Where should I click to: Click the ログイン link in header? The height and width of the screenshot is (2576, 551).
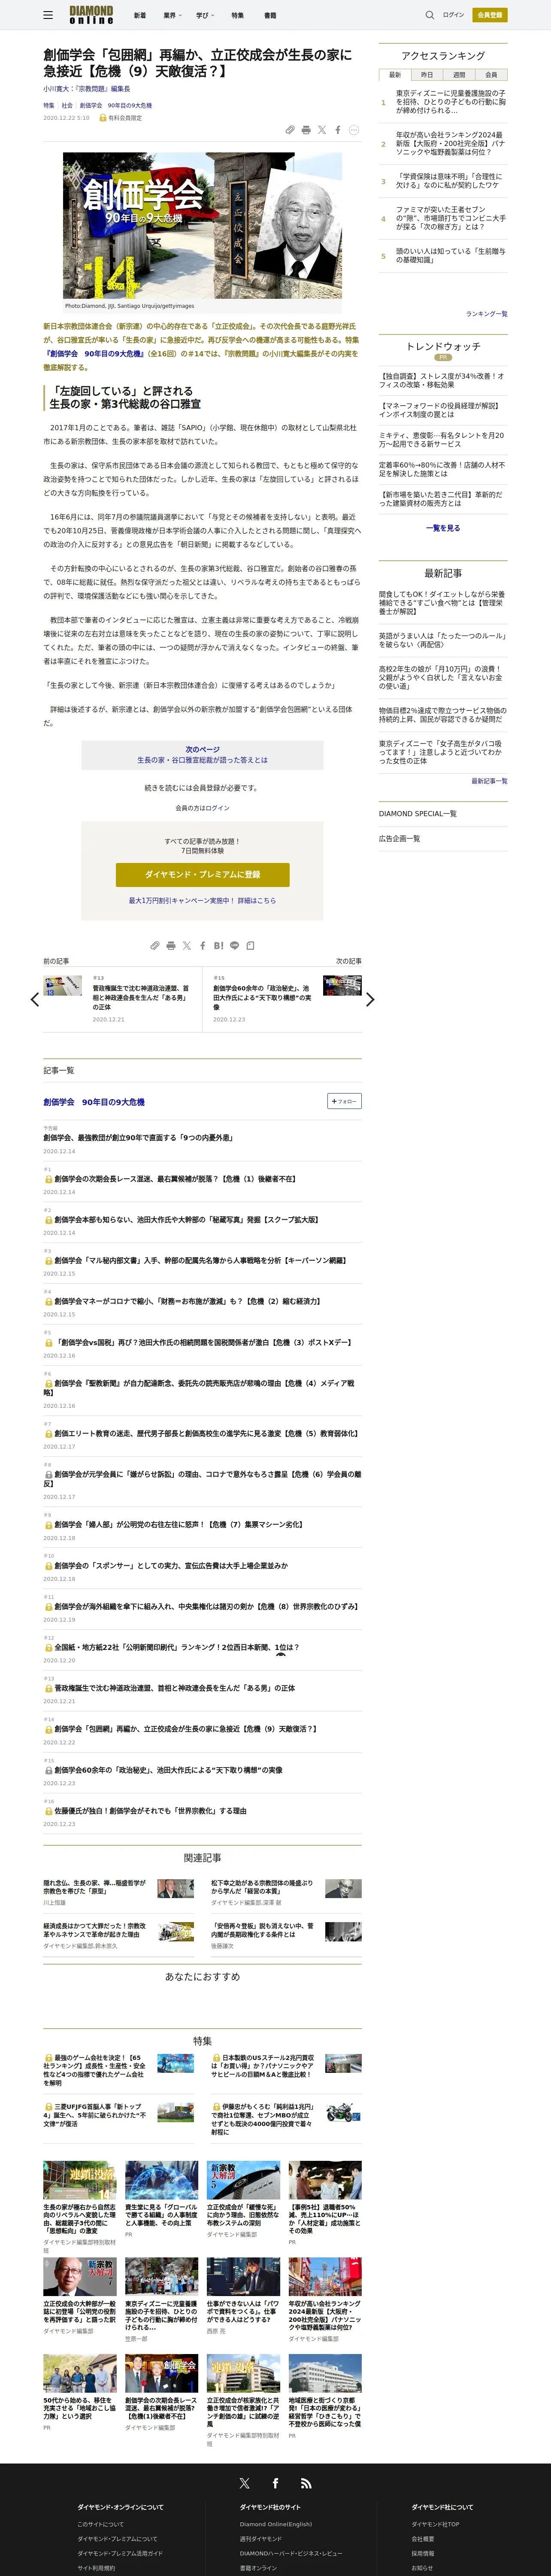454,15
